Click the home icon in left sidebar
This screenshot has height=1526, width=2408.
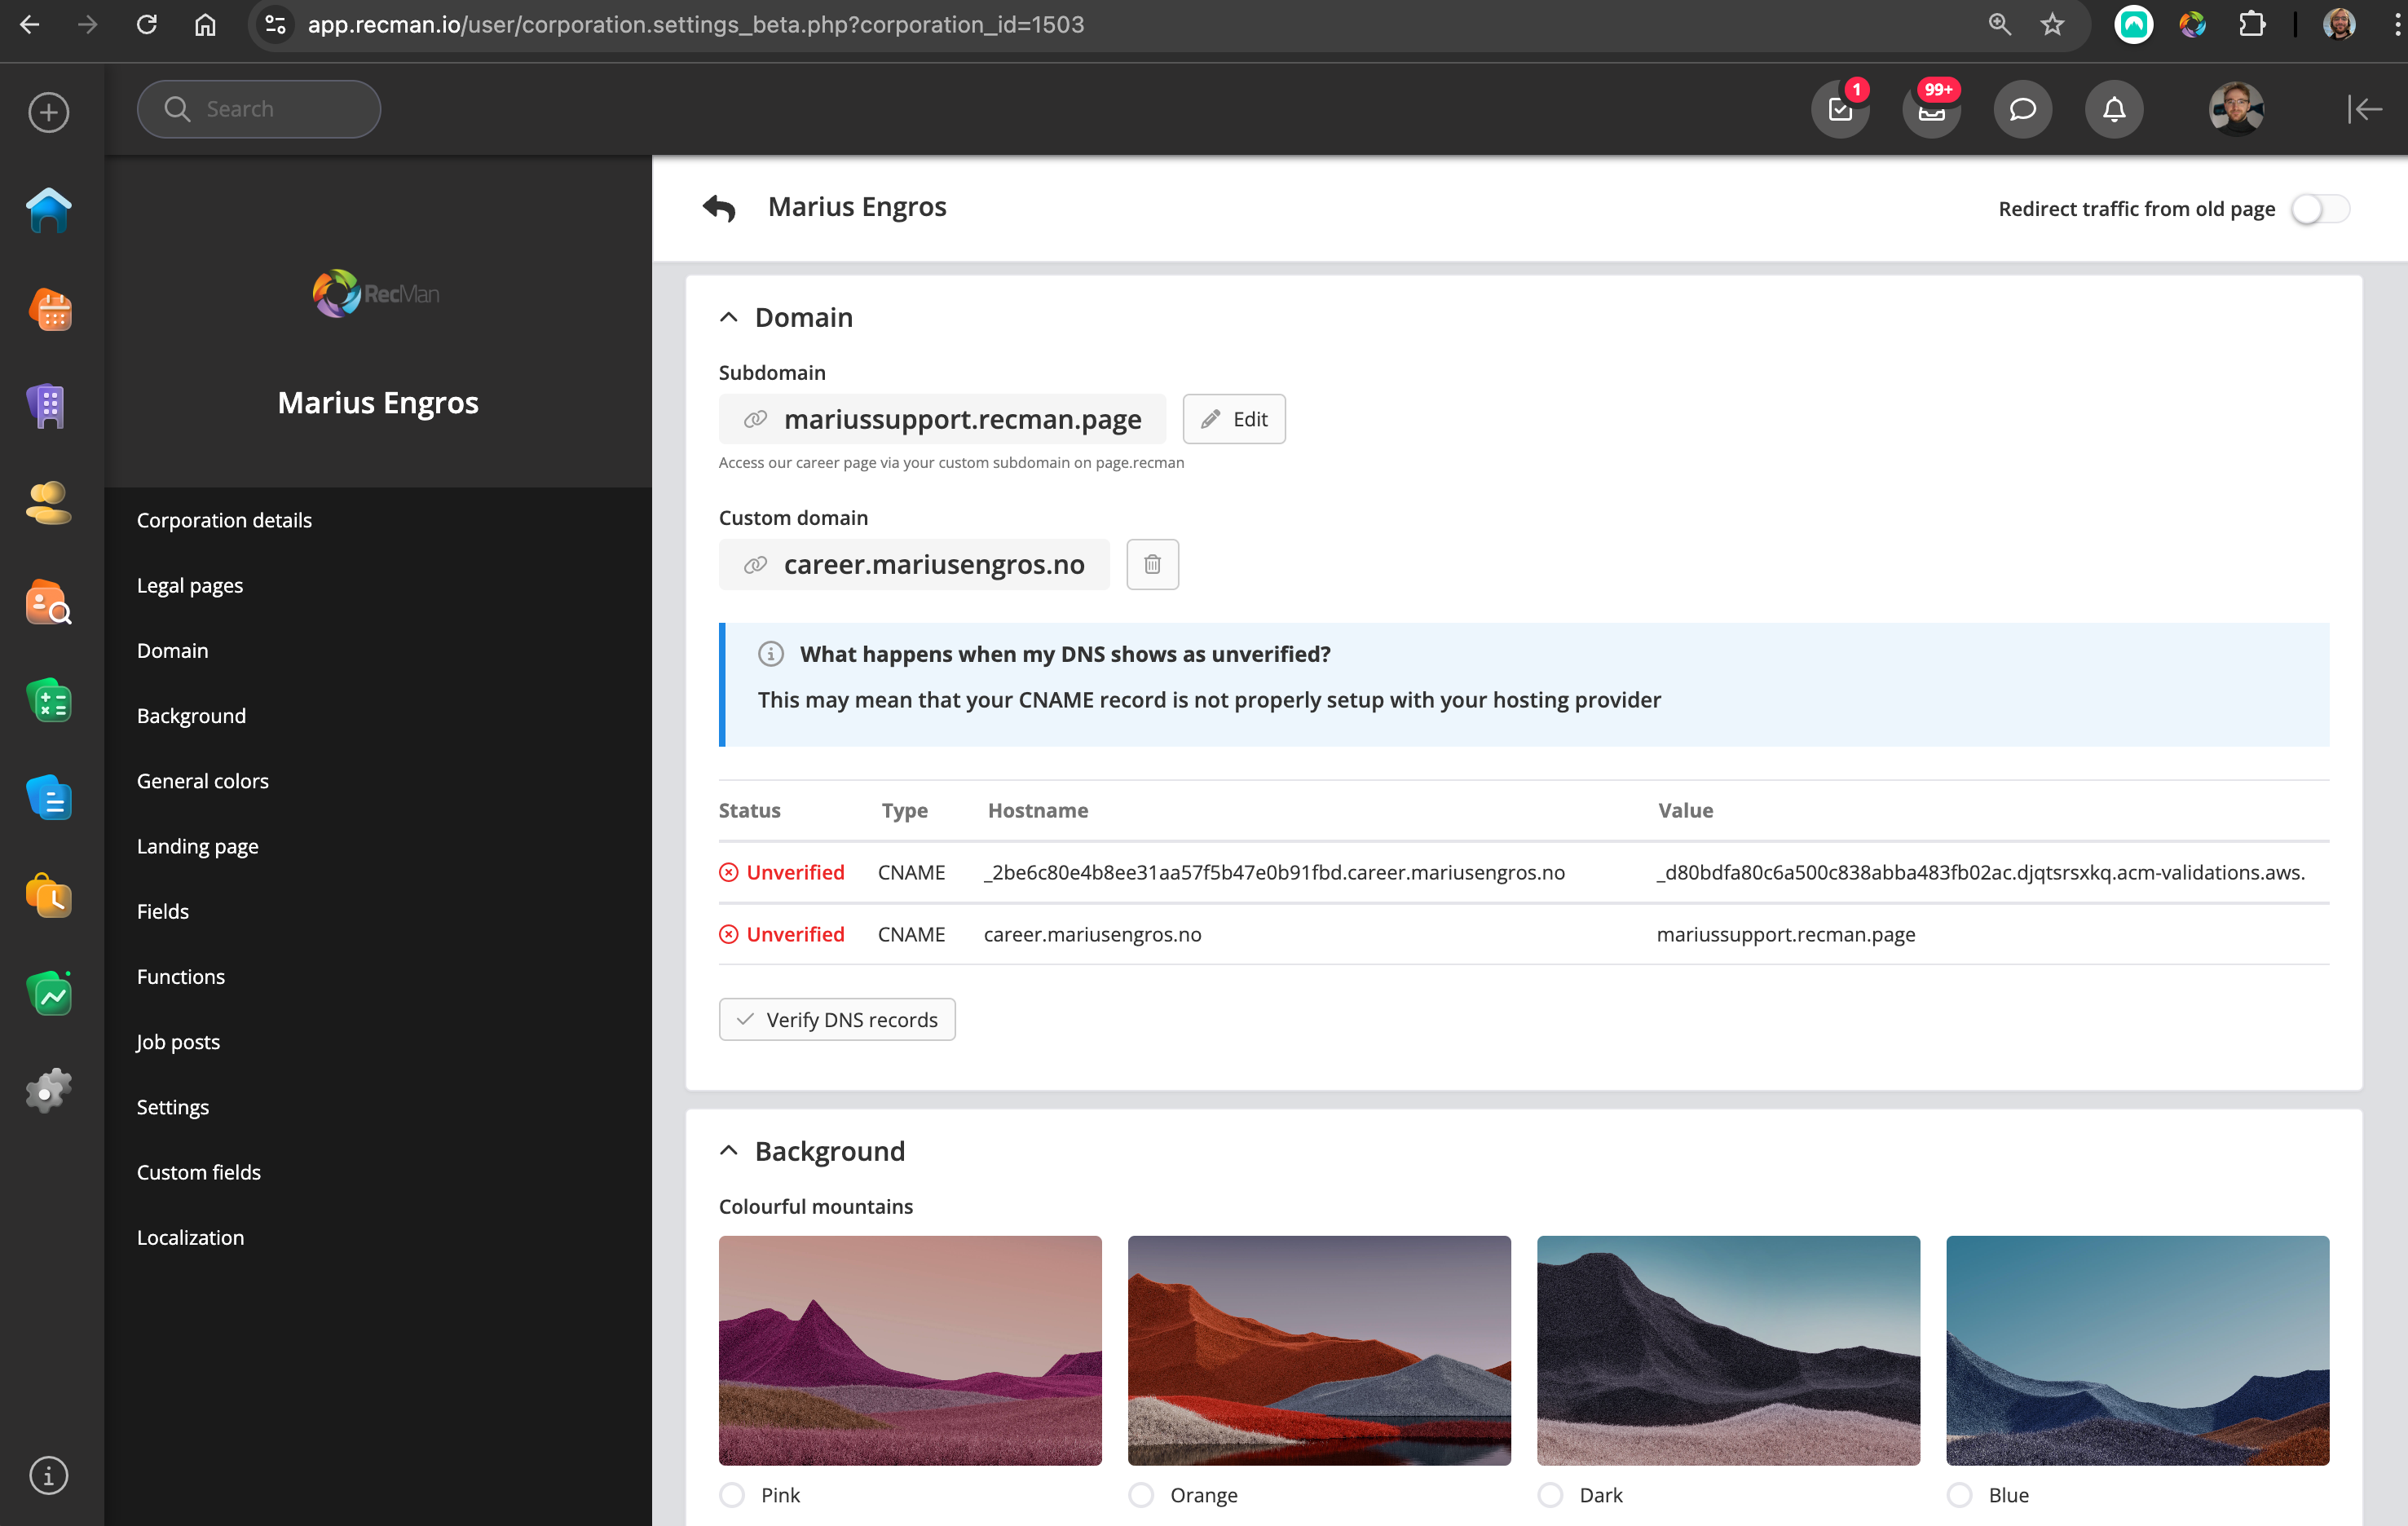(48, 210)
